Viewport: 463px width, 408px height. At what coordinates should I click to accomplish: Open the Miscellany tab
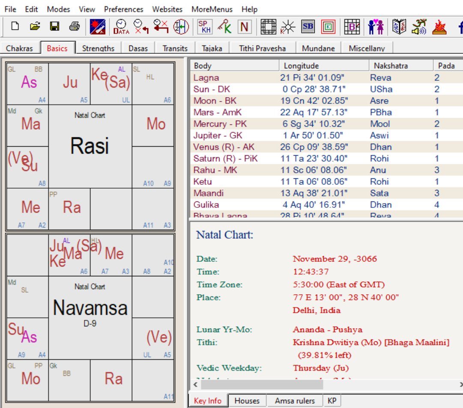point(367,48)
